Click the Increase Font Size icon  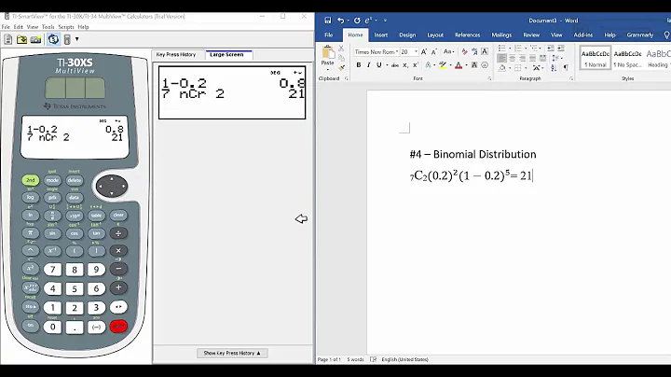click(424, 52)
